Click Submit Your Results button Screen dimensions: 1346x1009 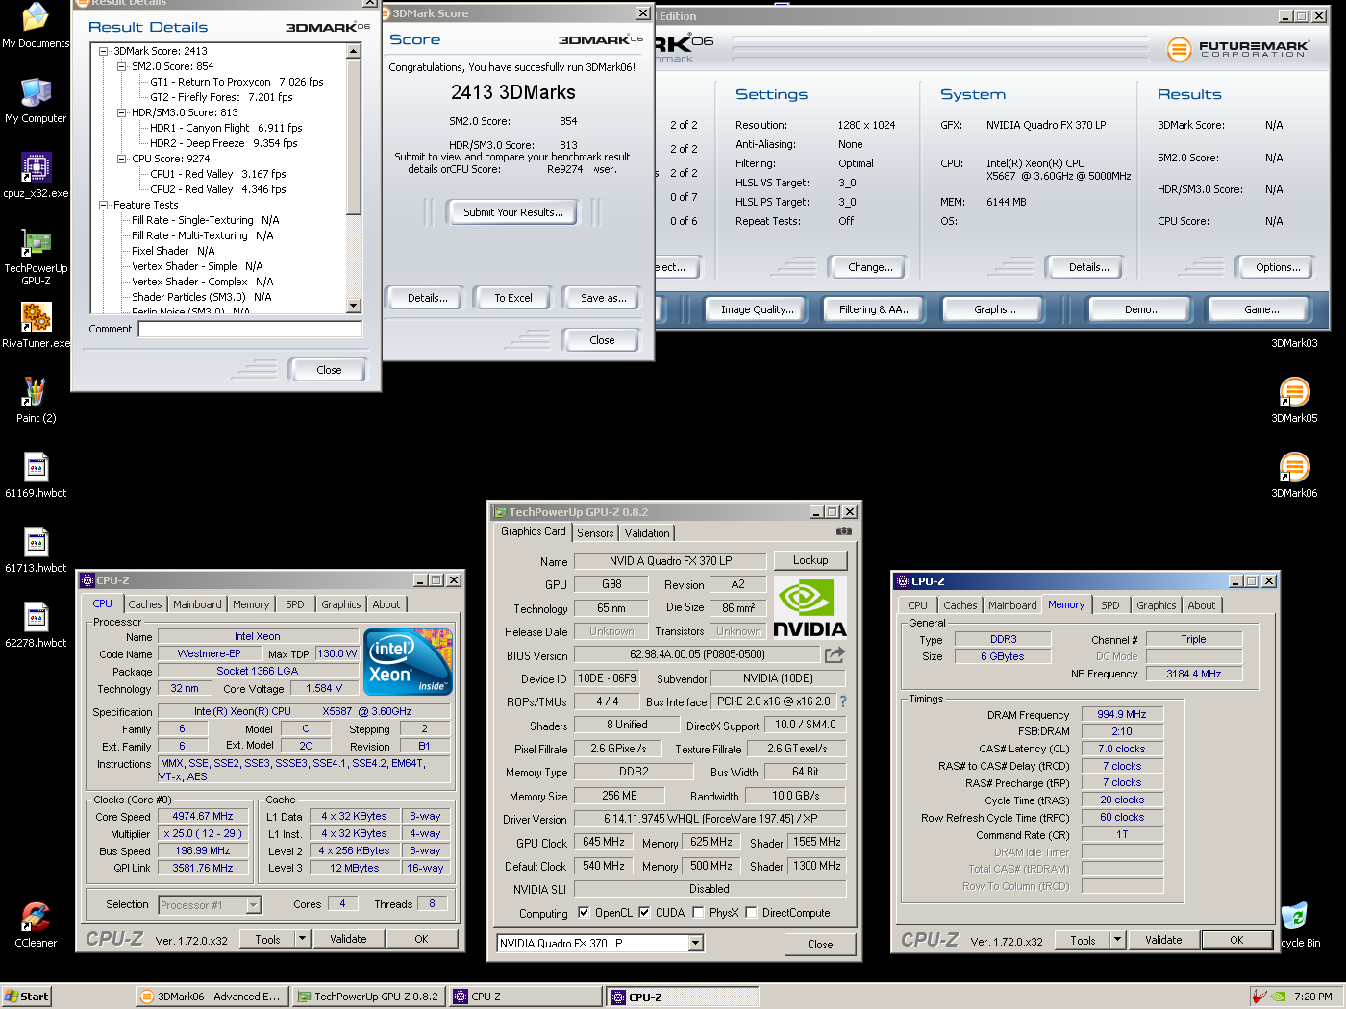coord(513,212)
